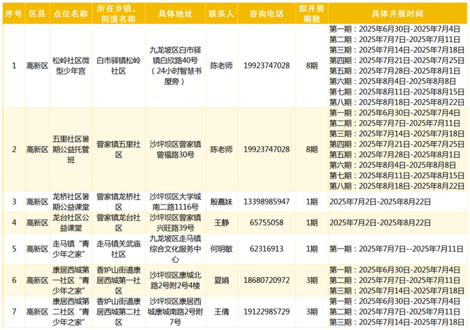Click 19923747028 in the 五里社区 row
470x330 pixels.
pos(267,150)
